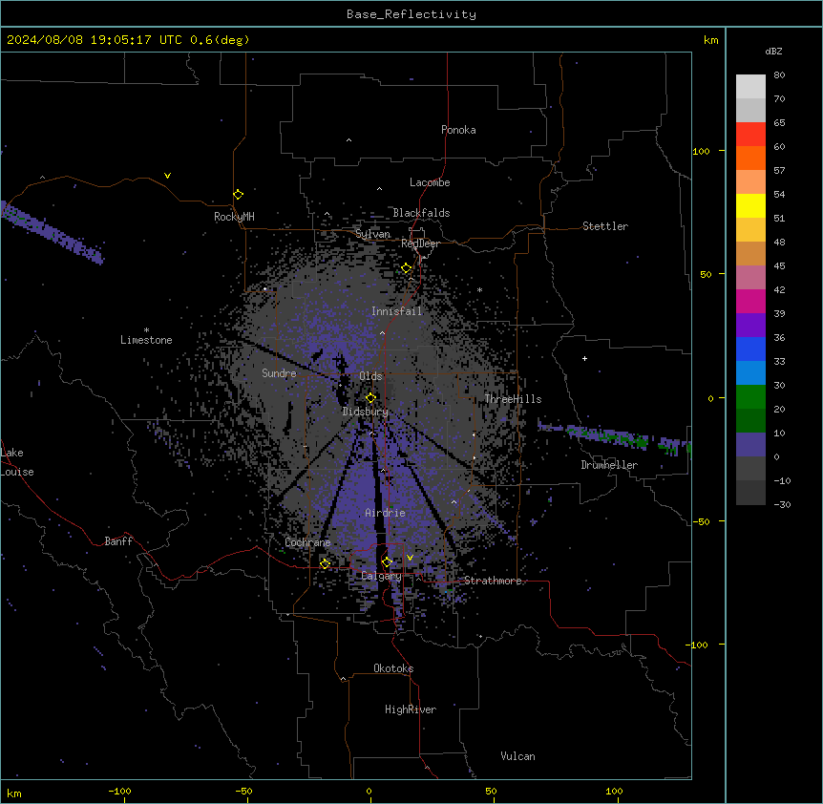Viewport: 823px width, 804px height.
Task: Select the green 20-30 dBZ legend swatch
Action: pyautogui.click(x=750, y=397)
